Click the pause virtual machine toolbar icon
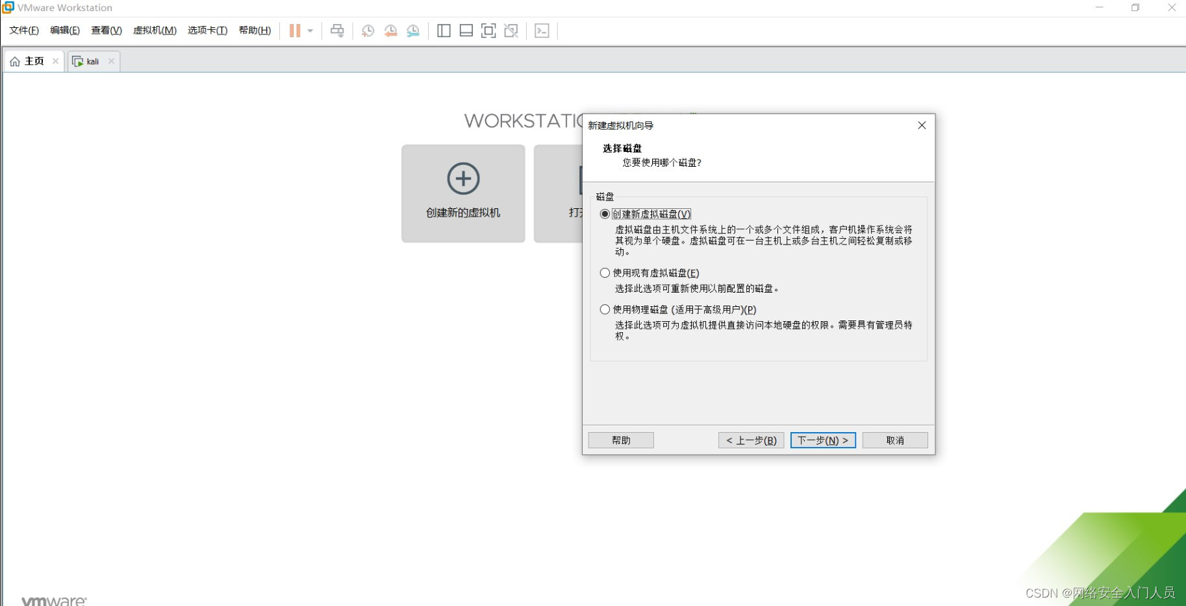This screenshot has width=1186, height=606. (295, 30)
